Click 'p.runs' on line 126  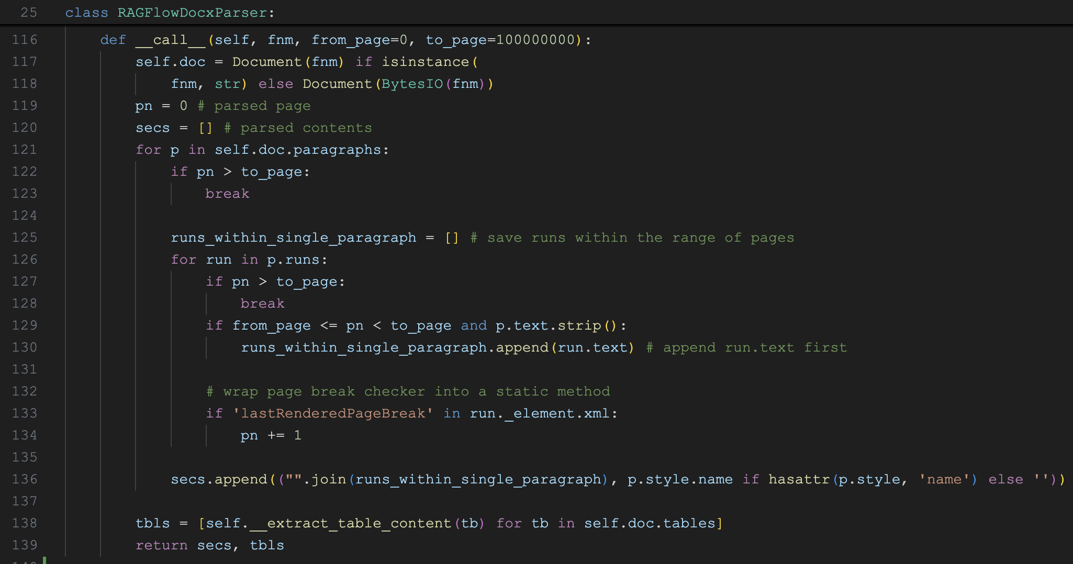coord(294,260)
